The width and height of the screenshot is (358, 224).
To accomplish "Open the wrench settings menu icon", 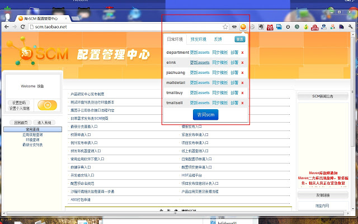I will click(351, 27).
